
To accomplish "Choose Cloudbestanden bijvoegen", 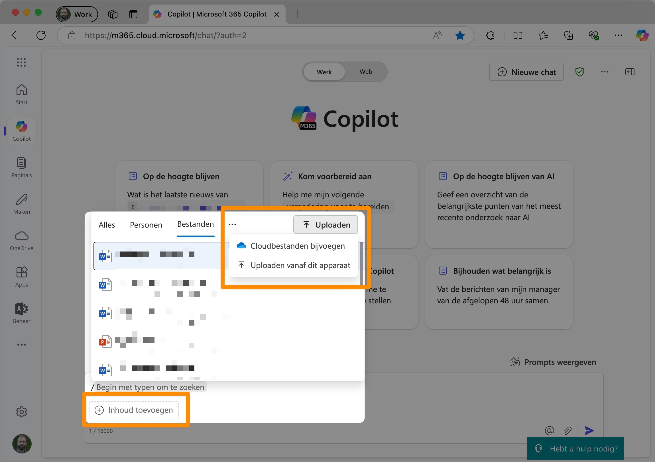I will pyautogui.click(x=293, y=246).
